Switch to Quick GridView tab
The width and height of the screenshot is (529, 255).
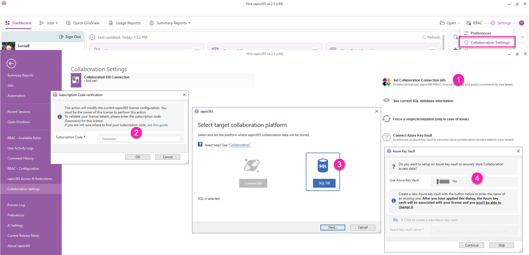pos(83,23)
